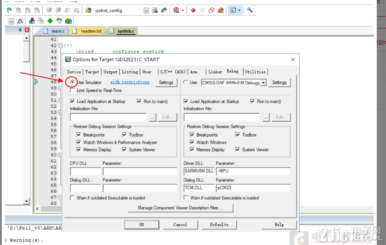
Task: Disable all breakpoints with double-circle icon
Action: pos(211,10)
